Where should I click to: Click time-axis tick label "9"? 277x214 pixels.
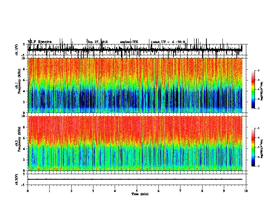coord(224,191)
